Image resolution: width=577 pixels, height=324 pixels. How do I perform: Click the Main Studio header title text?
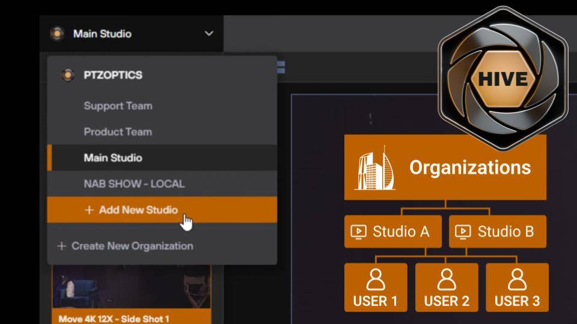coord(102,34)
